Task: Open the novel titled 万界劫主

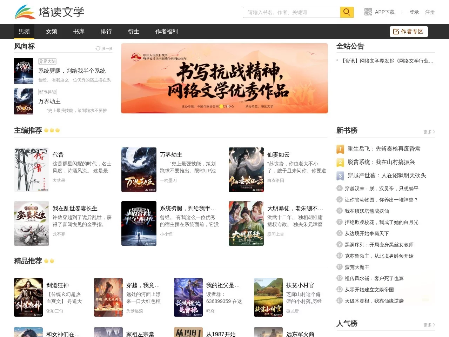Action: pyautogui.click(x=171, y=154)
